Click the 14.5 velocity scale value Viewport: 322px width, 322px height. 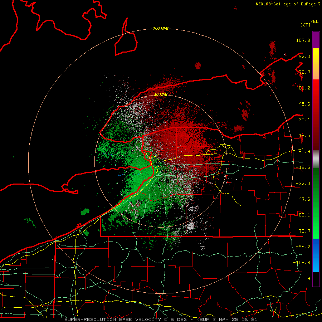point(304,136)
